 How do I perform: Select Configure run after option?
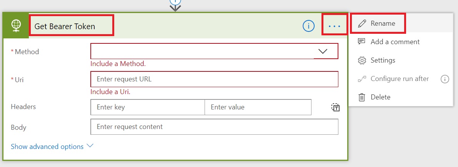click(394, 79)
